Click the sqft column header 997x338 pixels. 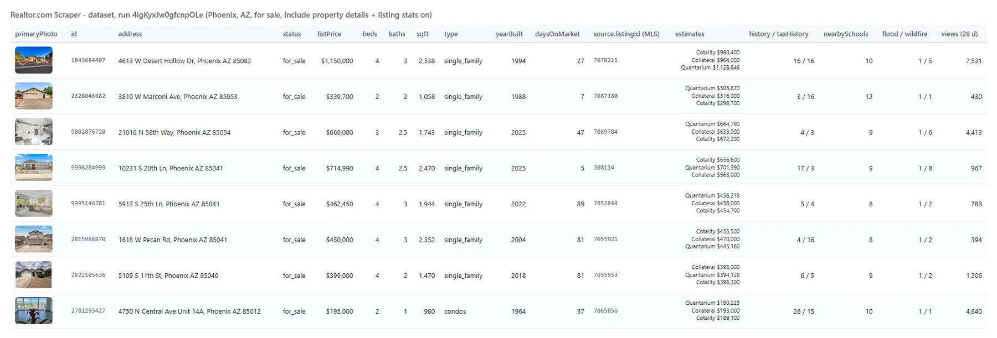tap(423, 34)
